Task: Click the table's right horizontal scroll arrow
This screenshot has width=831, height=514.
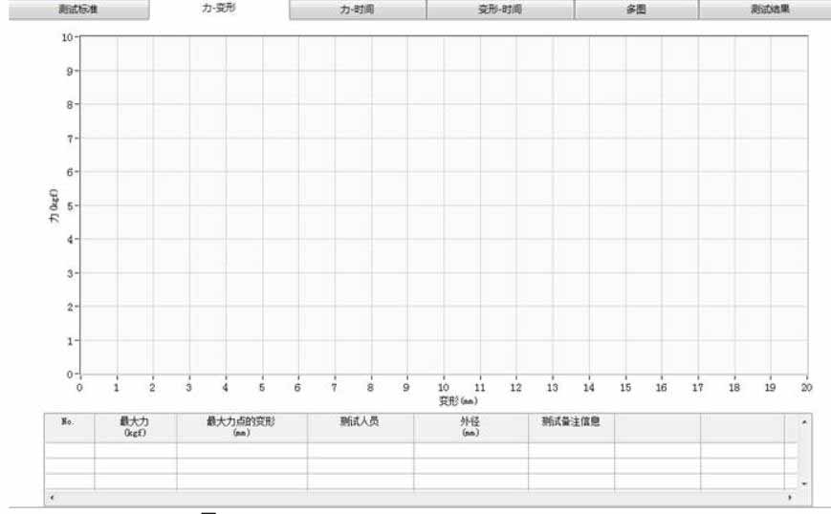Action: pyautogui.click(x=790, y=498)
